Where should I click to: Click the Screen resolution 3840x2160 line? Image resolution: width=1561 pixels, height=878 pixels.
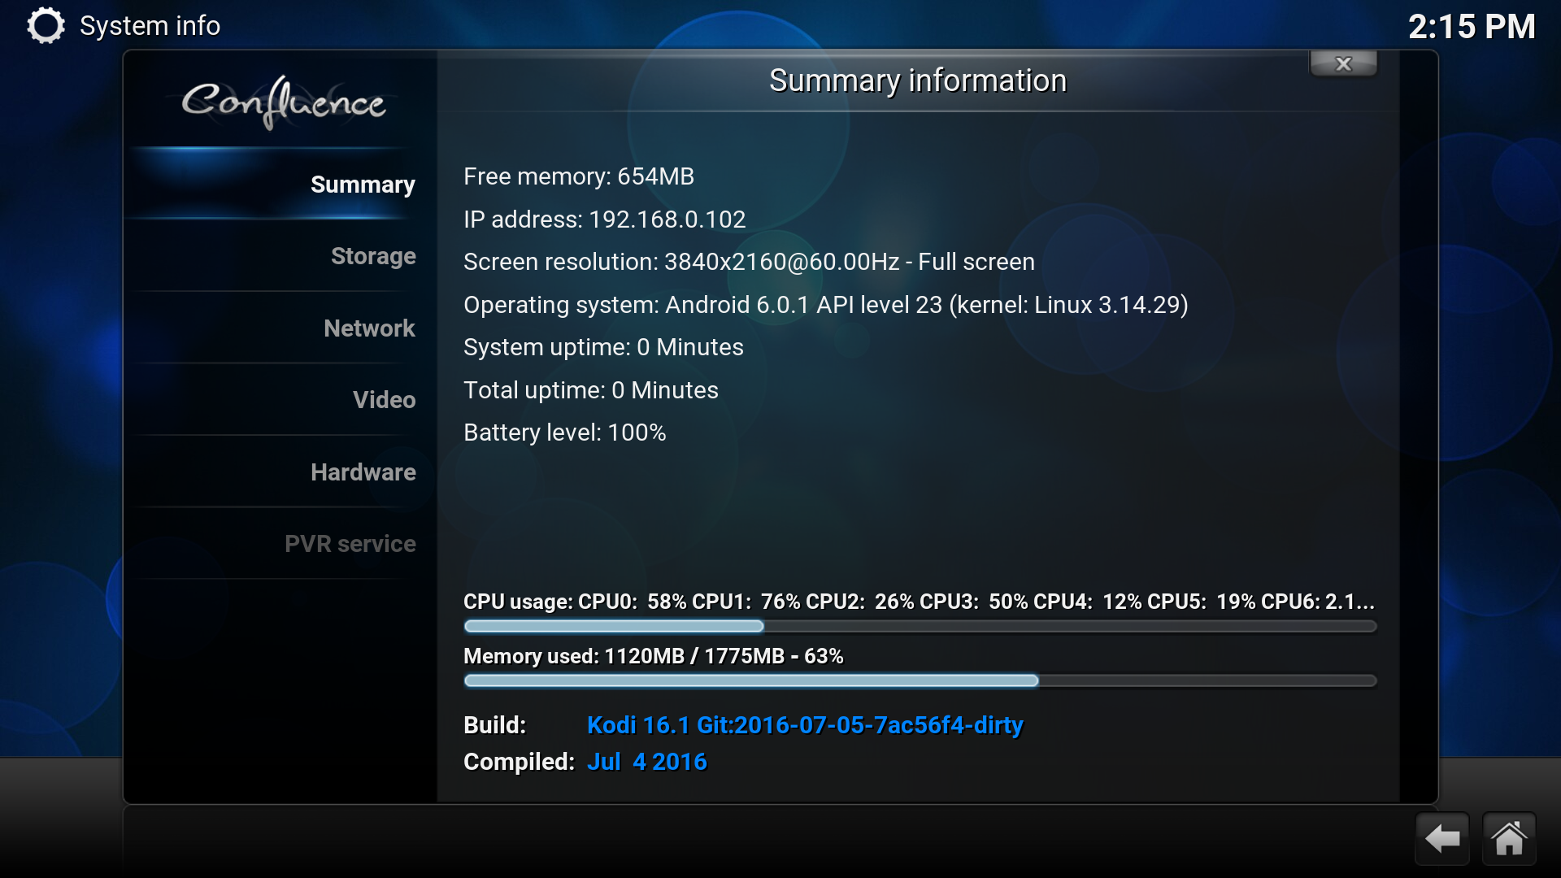pos(749,262)
